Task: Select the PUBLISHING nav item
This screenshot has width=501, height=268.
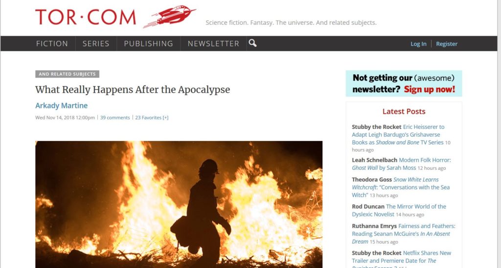Action: pyautogui.click(x=149, y=43)
